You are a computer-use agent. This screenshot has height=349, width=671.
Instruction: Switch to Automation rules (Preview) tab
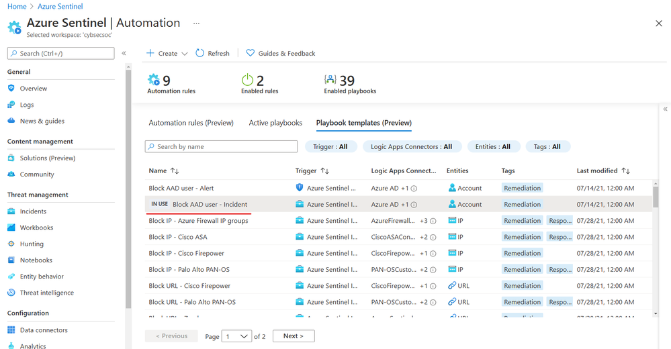[191, 123]
